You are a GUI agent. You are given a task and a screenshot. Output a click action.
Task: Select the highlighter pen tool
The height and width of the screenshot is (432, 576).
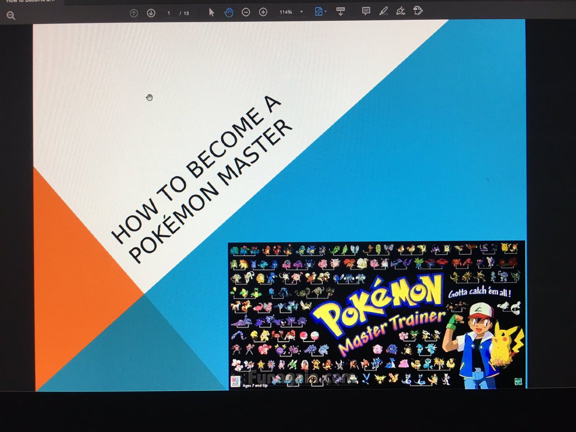tap(383, 11)
